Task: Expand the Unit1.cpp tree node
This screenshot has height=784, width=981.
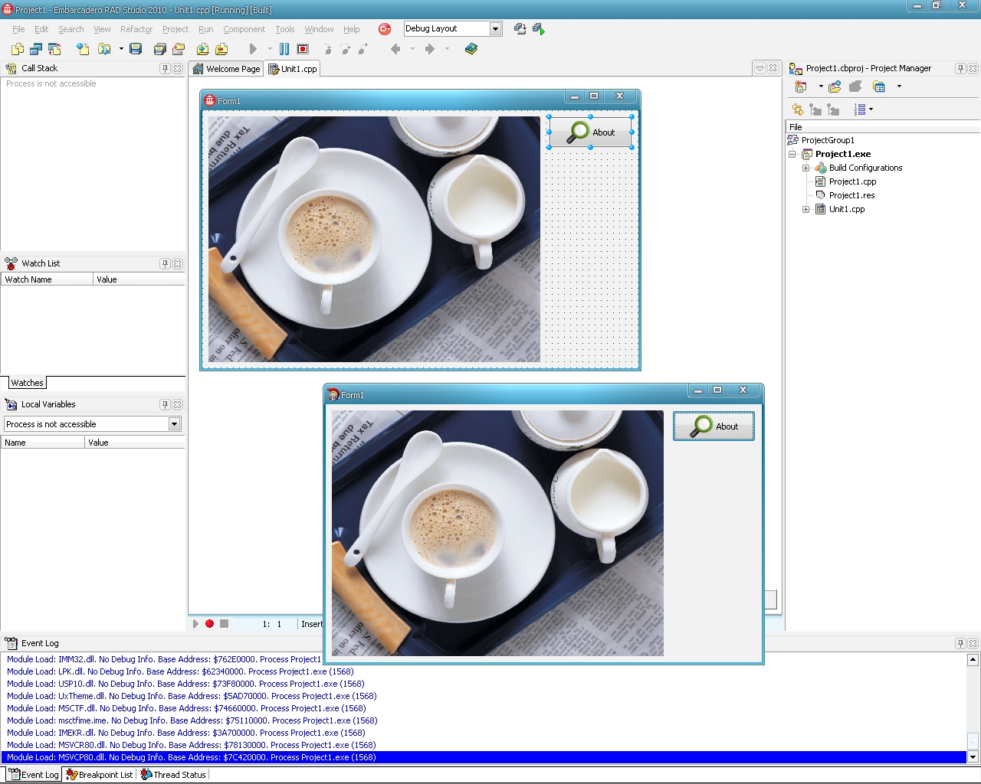Action: [x=805, y=209]
